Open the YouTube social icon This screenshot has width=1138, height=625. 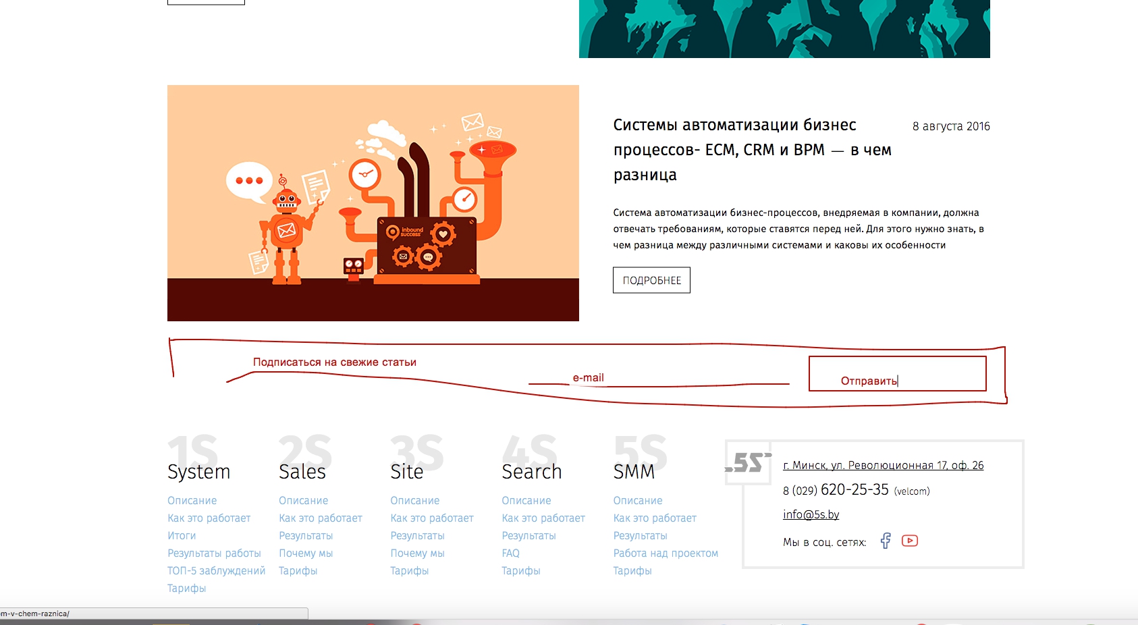909,541
